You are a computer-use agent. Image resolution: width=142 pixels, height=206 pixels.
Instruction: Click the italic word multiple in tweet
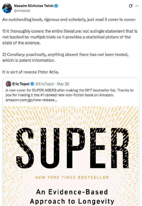(x=38, y=37)
